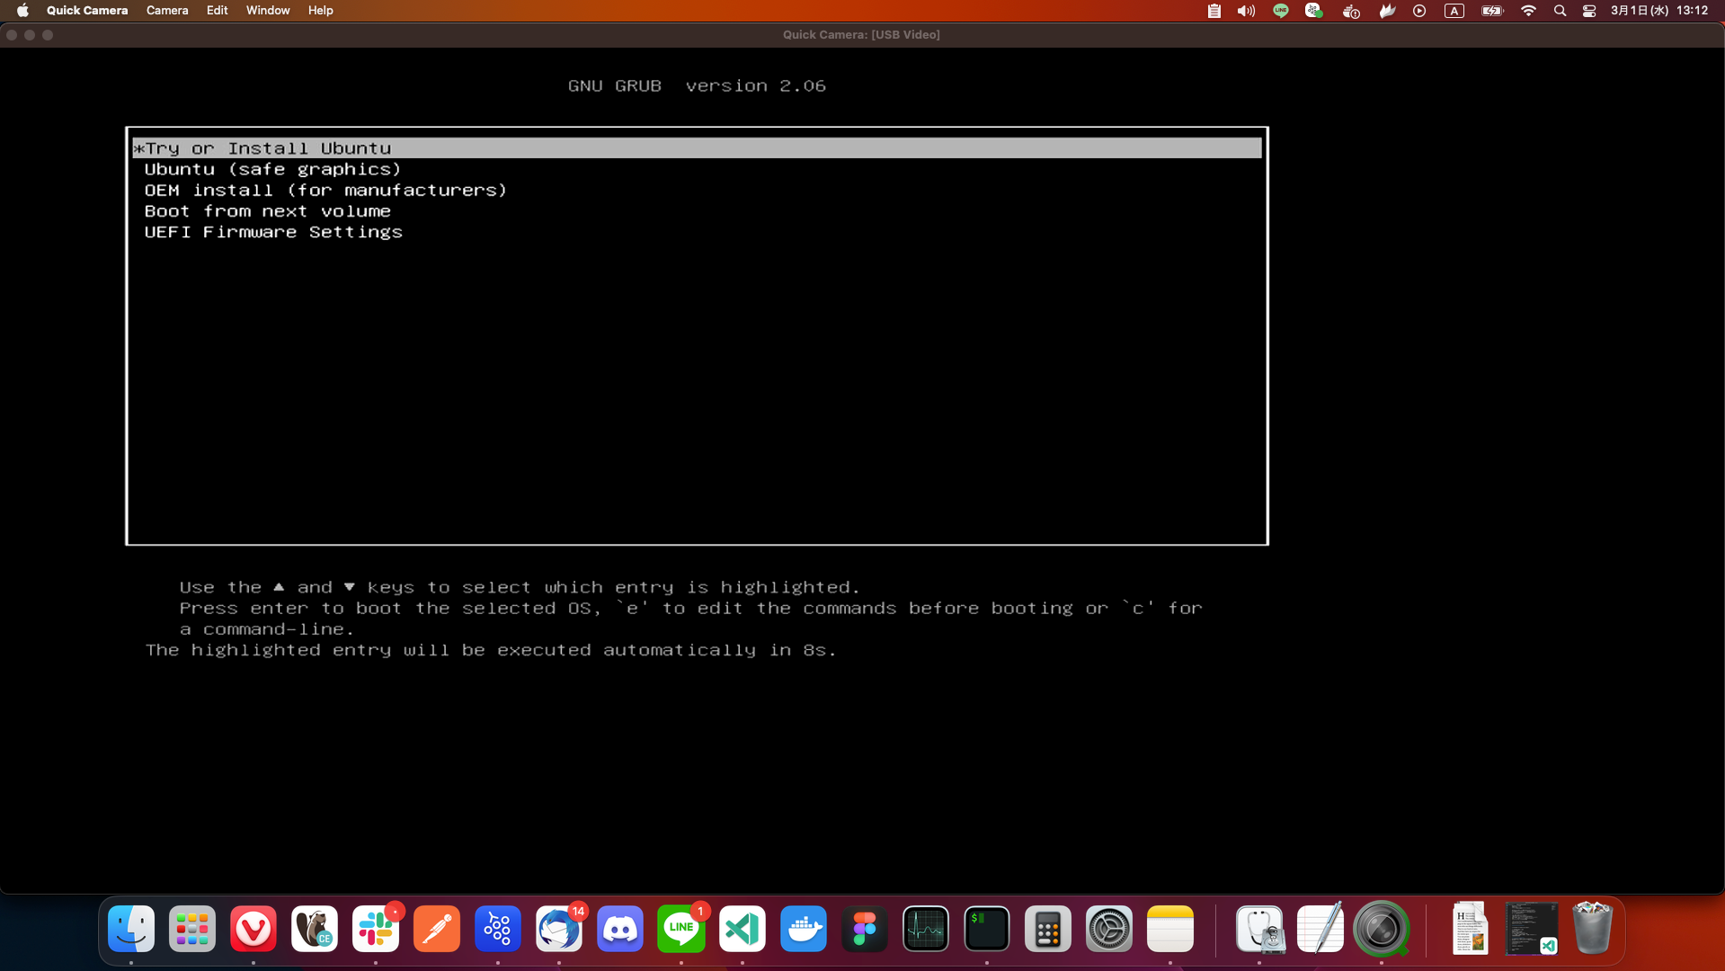Click the GNU GRUB version 2.06 heading
The height and width of the screenshot is (971, 1725).
point(697,86)
